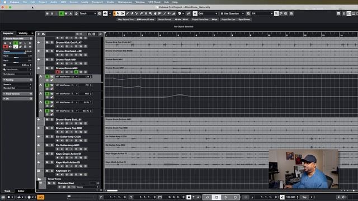Click the Tap tempo button
Screen dimensions: 358x201
click(x=304, y=197)
